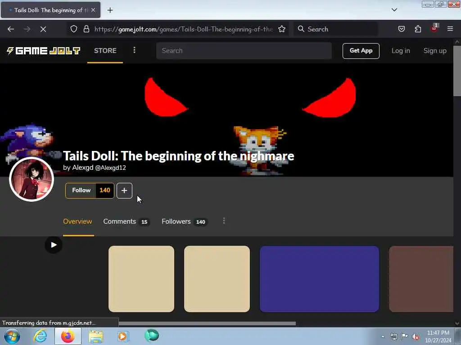Bookmark the page with the star icon
Image resolution: width=461 pixels, height=345 pixels.
[x=282, y=29]
